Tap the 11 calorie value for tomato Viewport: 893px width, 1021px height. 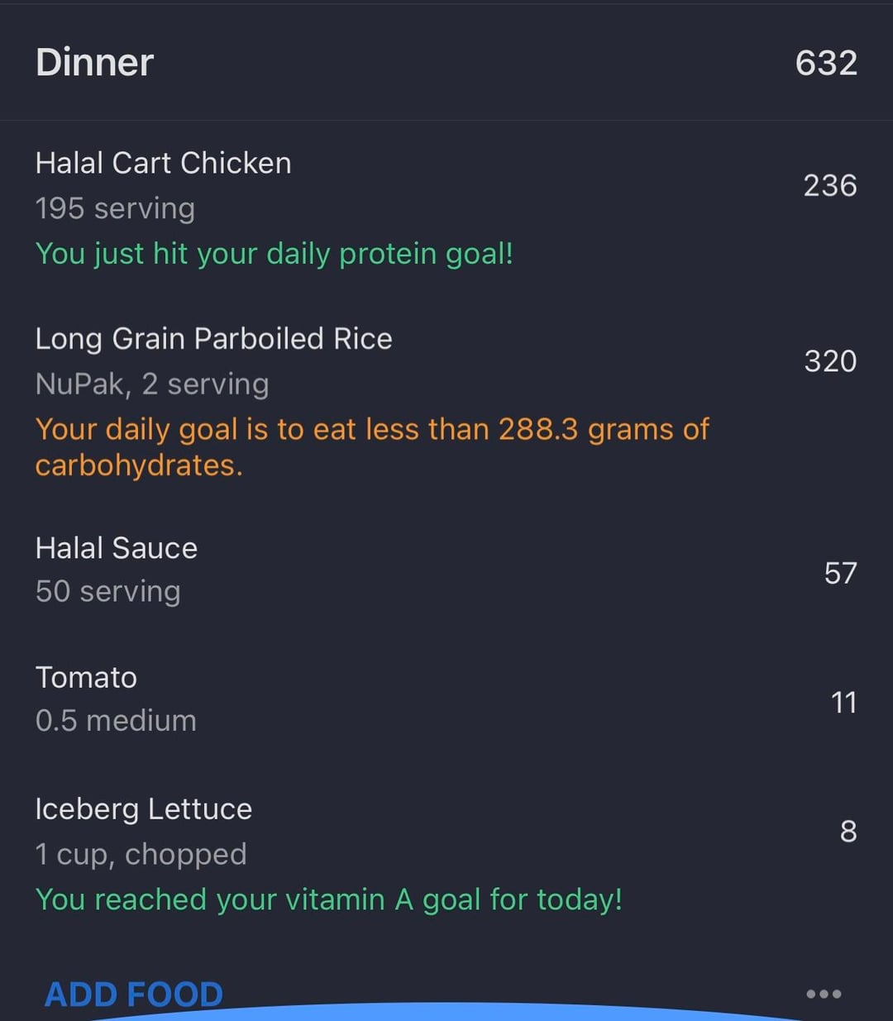pos(843,703)
